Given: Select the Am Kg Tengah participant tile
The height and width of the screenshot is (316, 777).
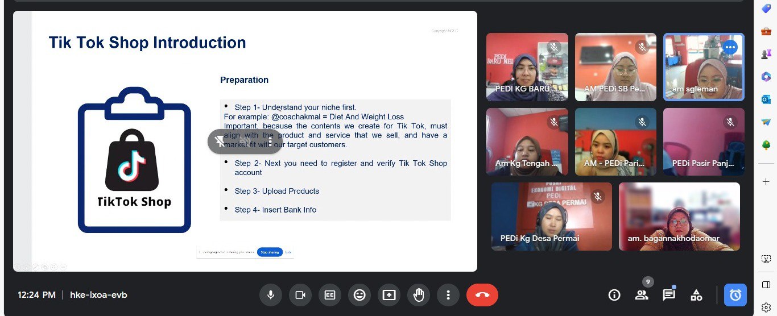Looking at the screenshot, I should 527,142.
